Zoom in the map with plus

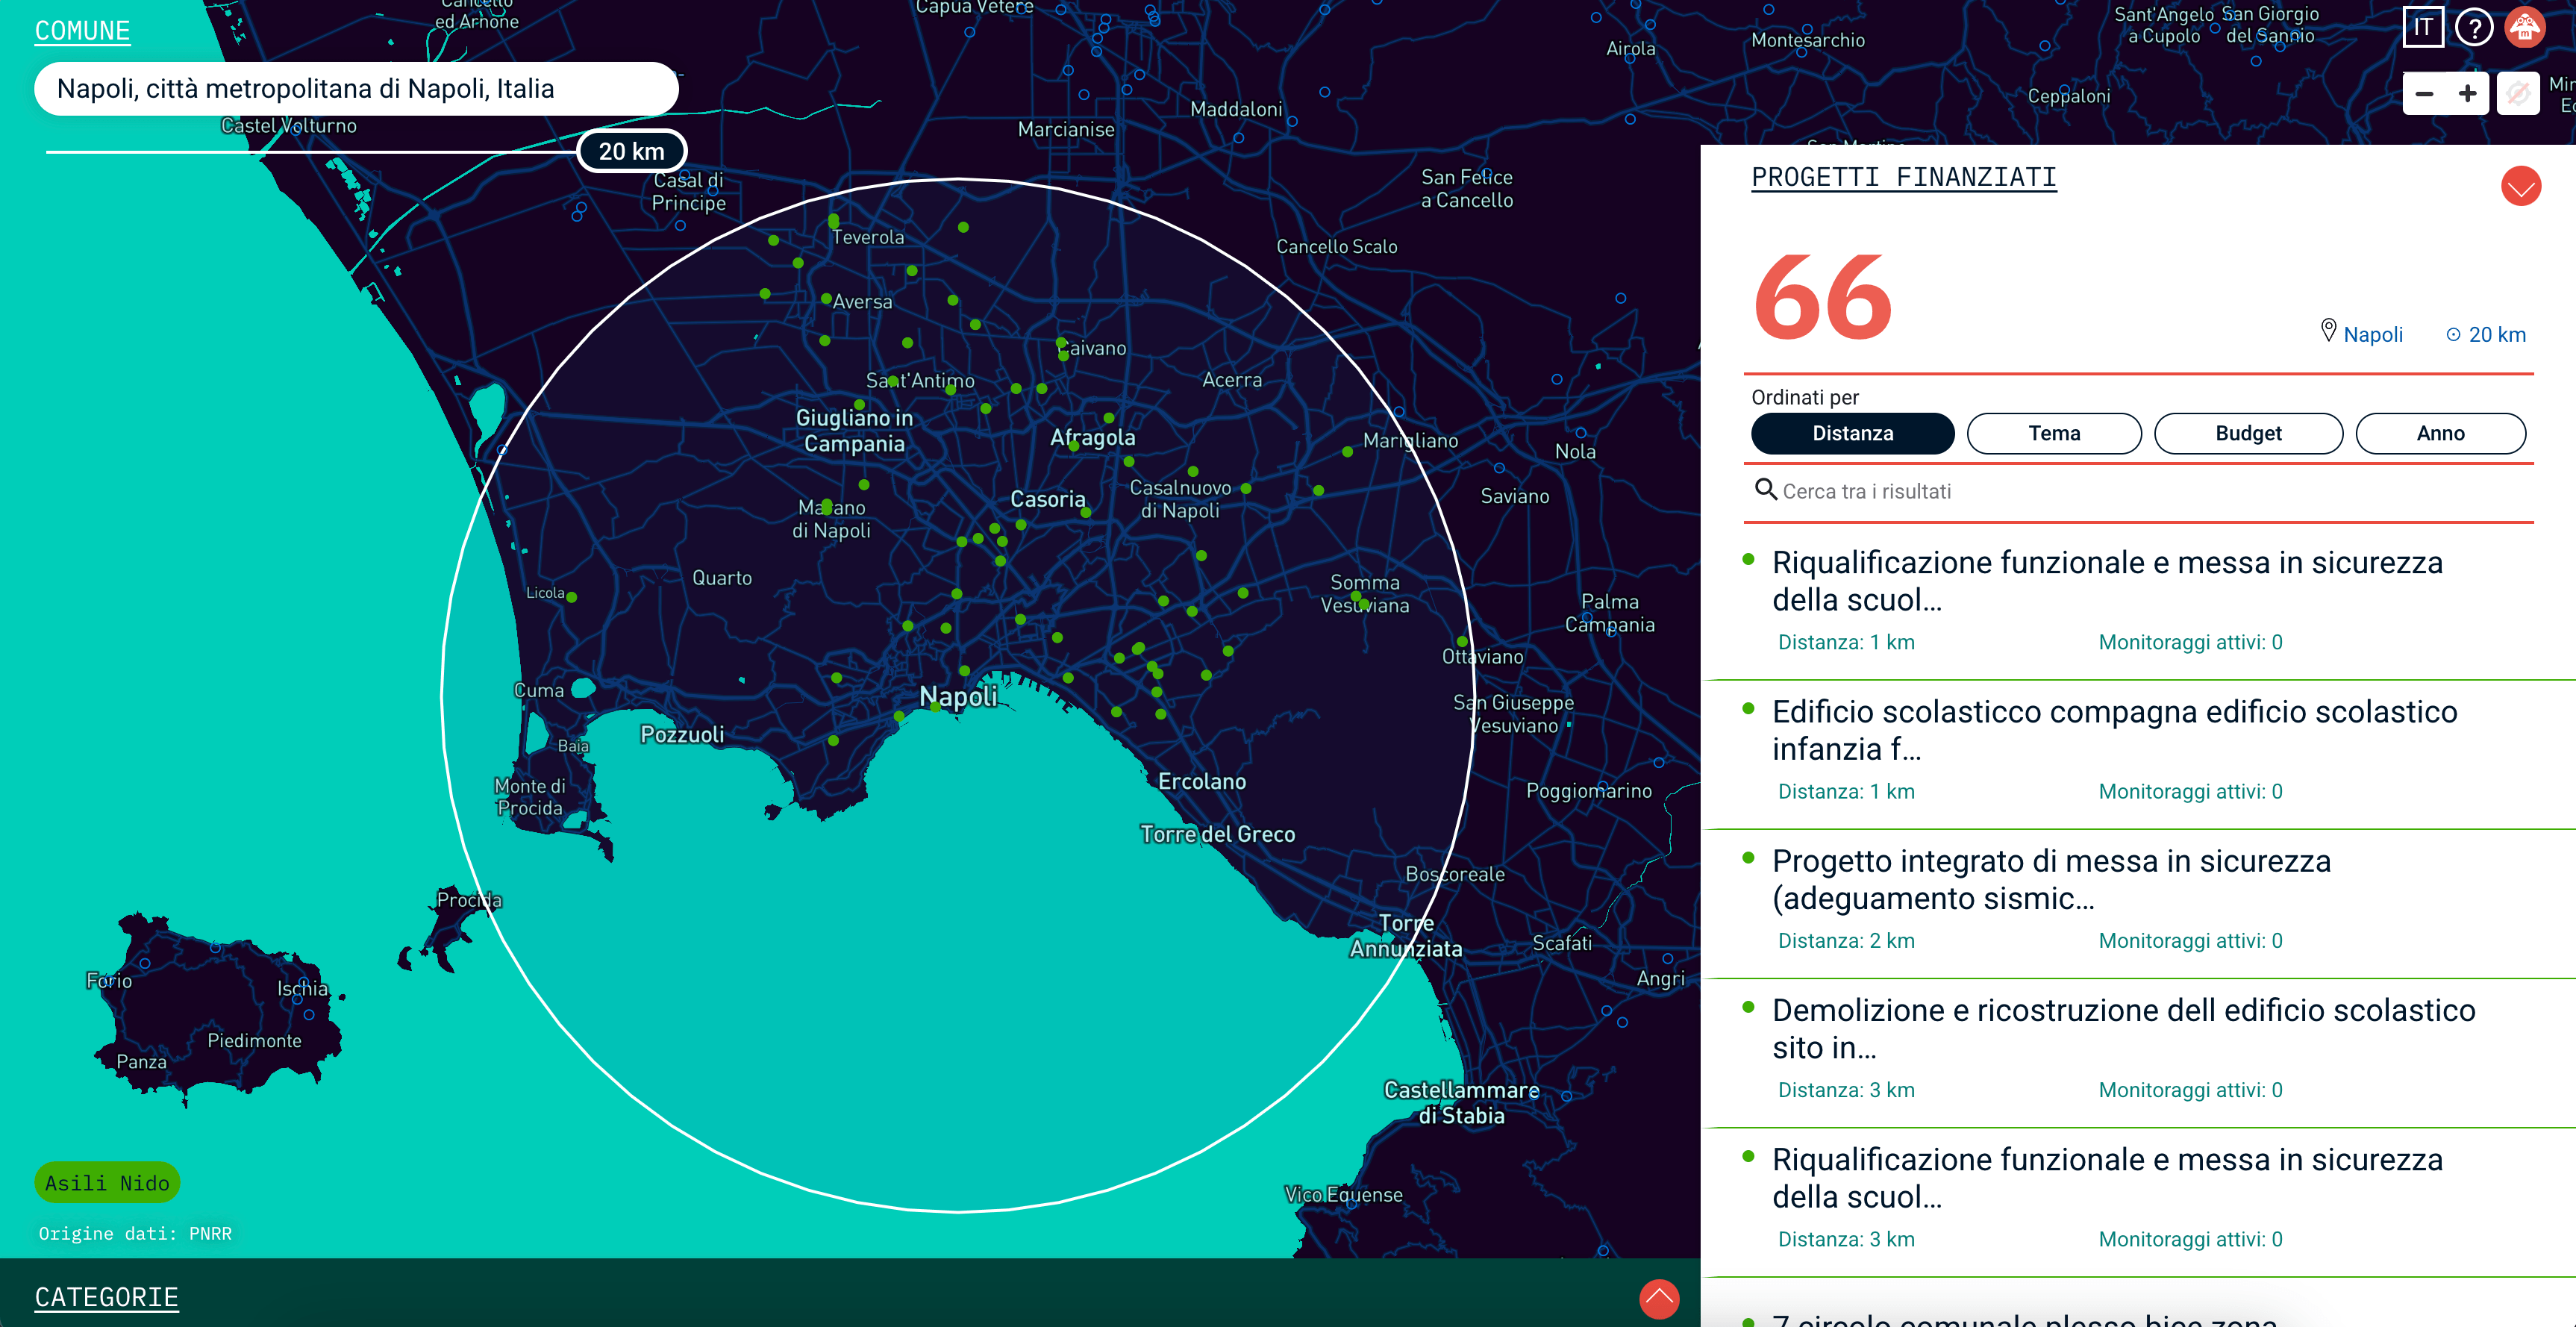[x=2467, y=94]
